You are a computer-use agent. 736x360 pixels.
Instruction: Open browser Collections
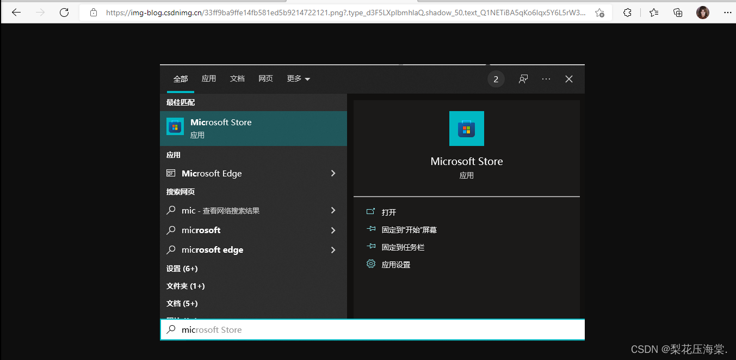tap(678, 13)
